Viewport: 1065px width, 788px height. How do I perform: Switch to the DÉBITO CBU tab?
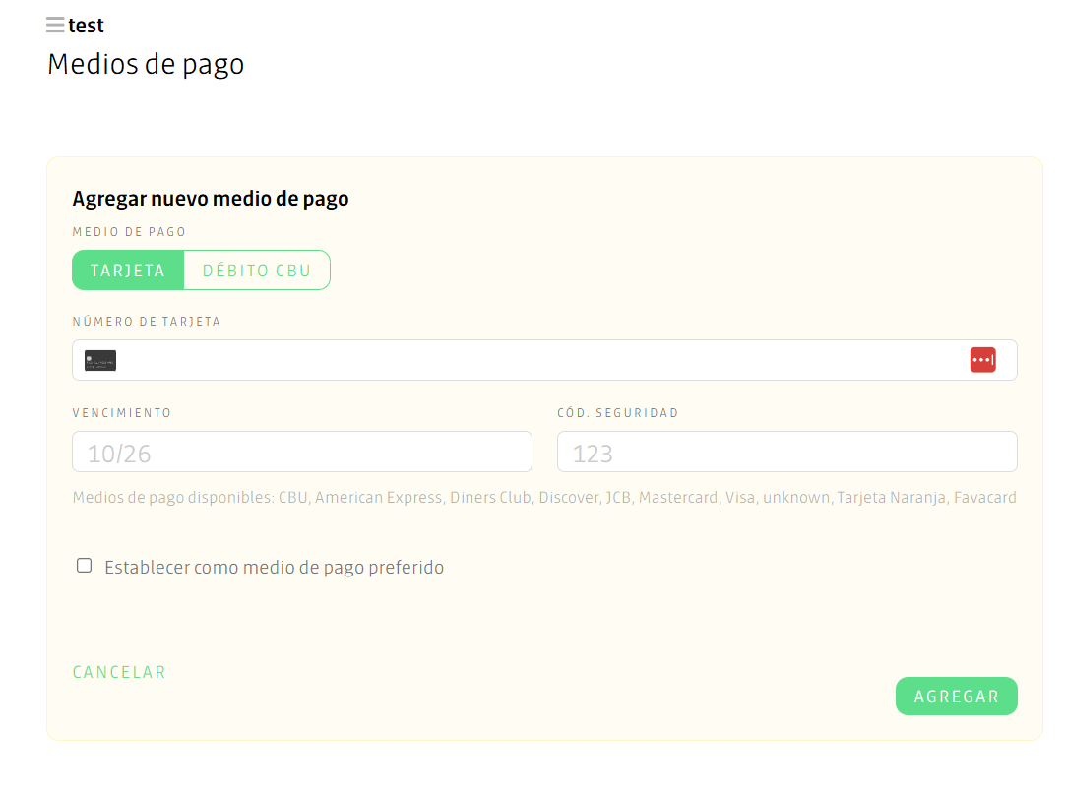pos(256,270)
